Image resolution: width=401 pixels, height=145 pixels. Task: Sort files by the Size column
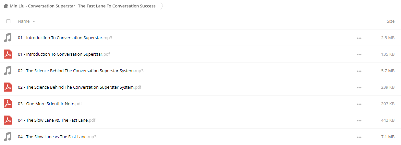pyautogui.click(x=391, y=21)
